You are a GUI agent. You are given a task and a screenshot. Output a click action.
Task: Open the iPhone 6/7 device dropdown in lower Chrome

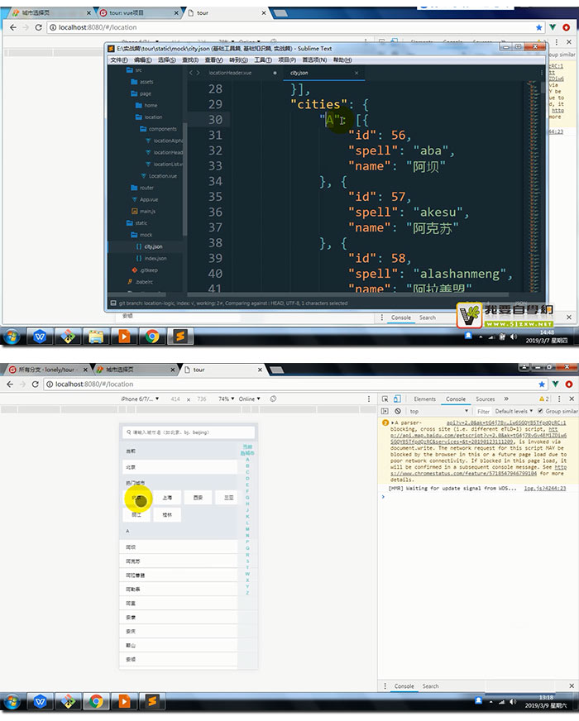[140, 399]
